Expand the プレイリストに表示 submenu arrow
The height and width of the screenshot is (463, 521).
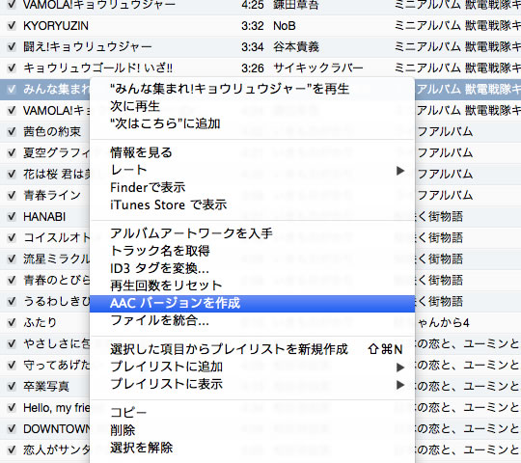(400, 385)
